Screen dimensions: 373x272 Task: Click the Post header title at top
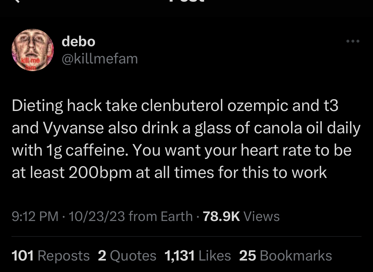[x=186, y=1]
